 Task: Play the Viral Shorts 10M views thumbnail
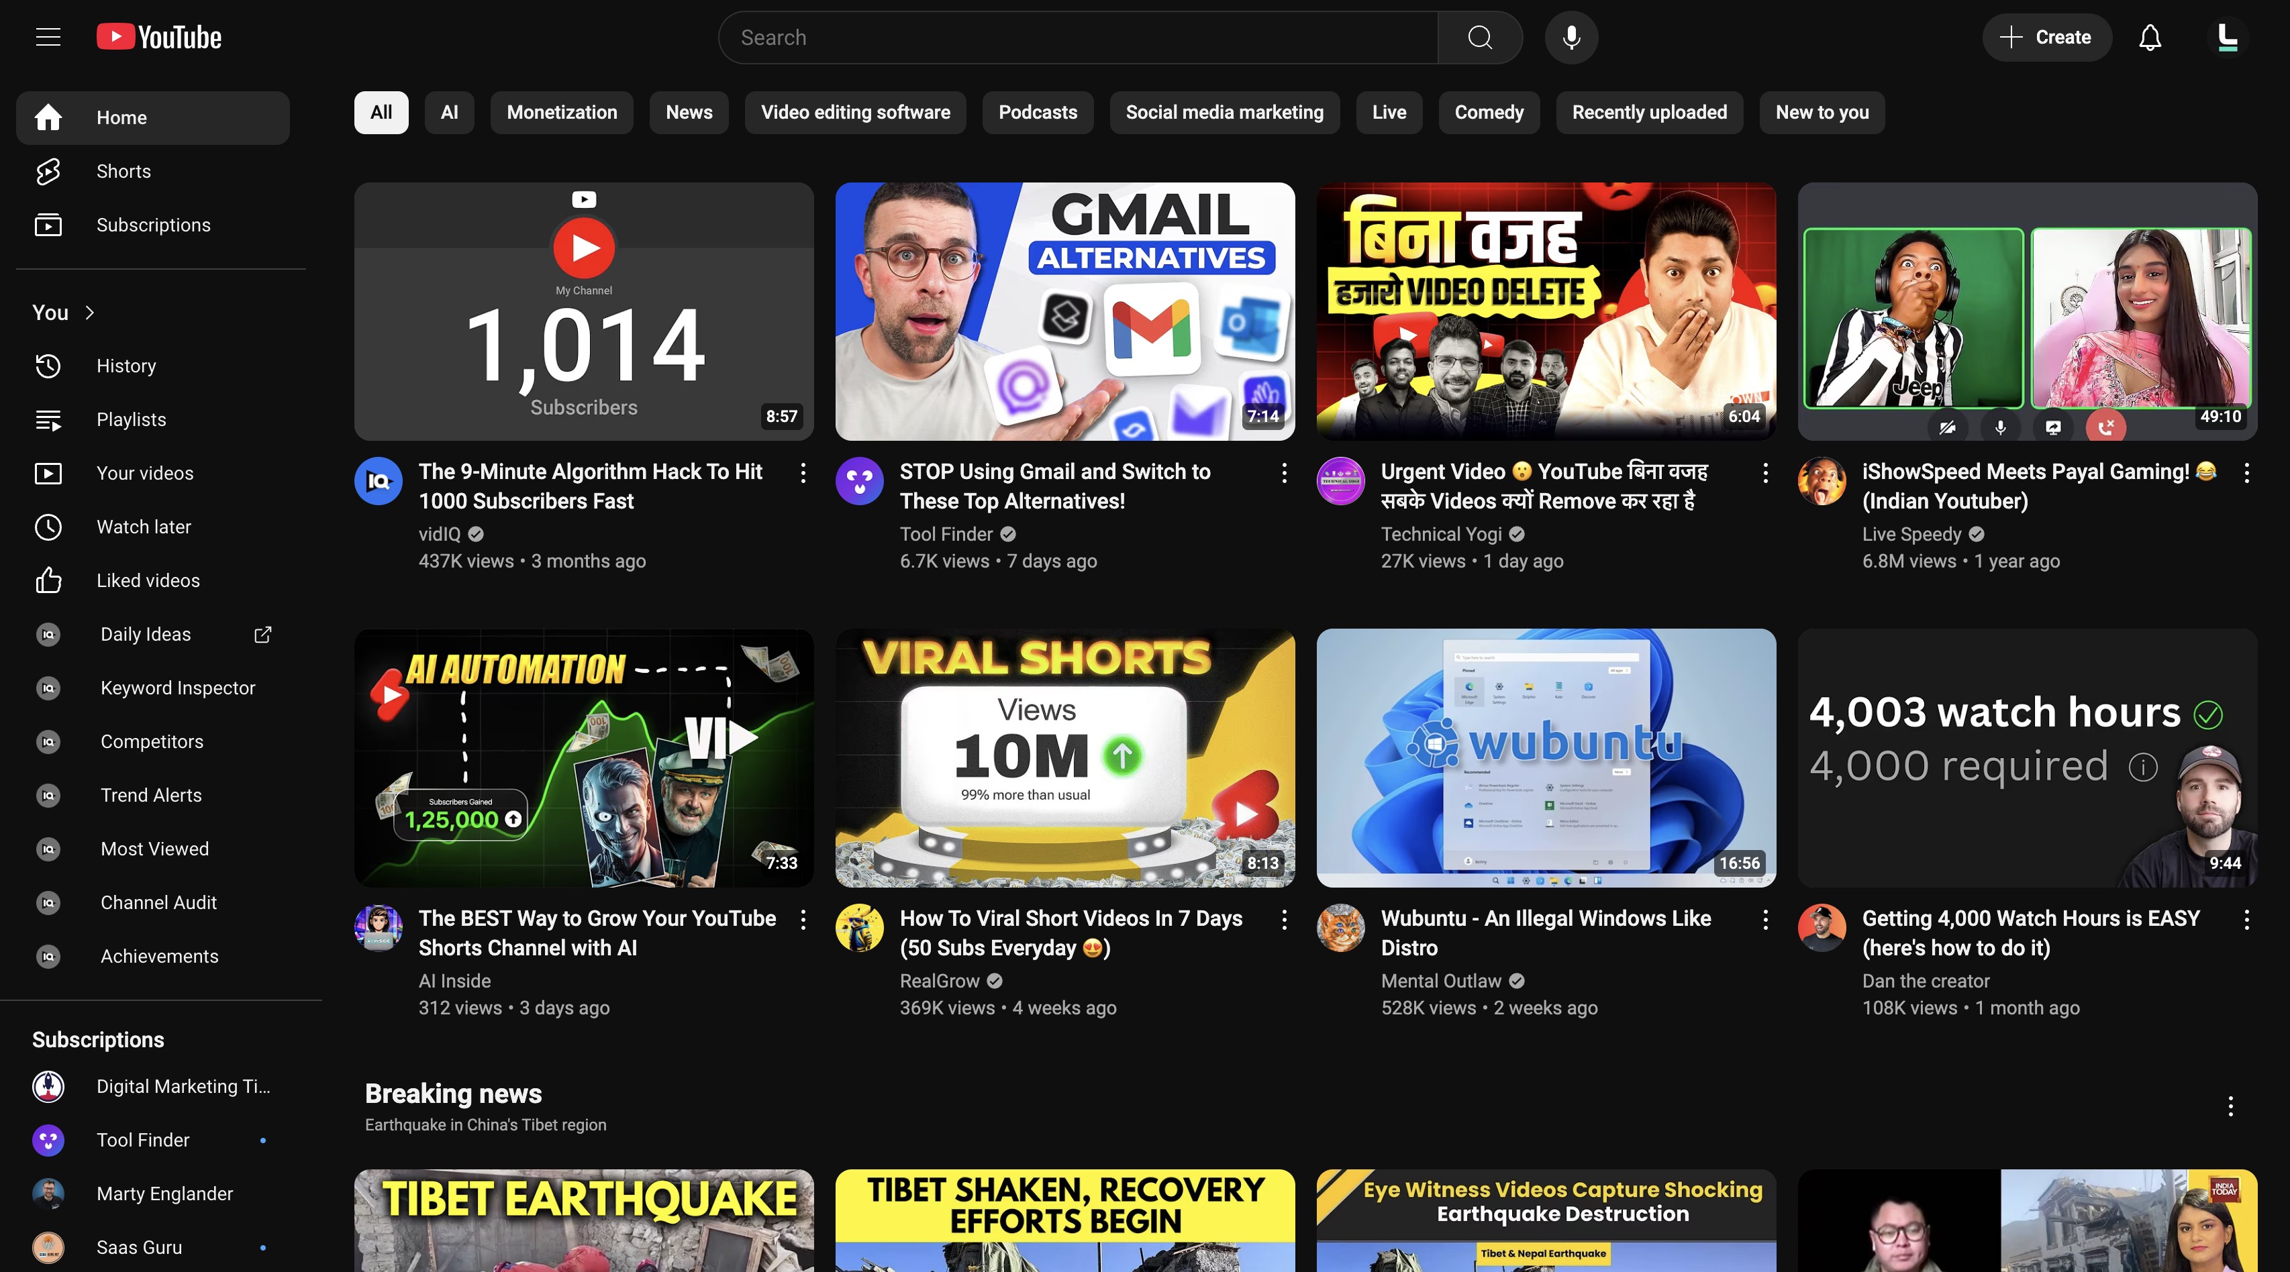1065,758
